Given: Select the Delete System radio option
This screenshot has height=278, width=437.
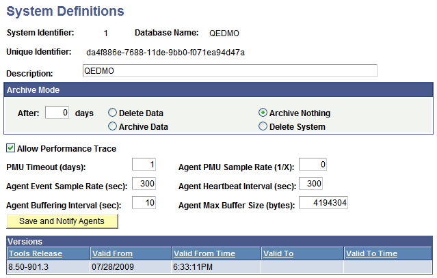Looking at the screenshot, I should click(263, 126).
